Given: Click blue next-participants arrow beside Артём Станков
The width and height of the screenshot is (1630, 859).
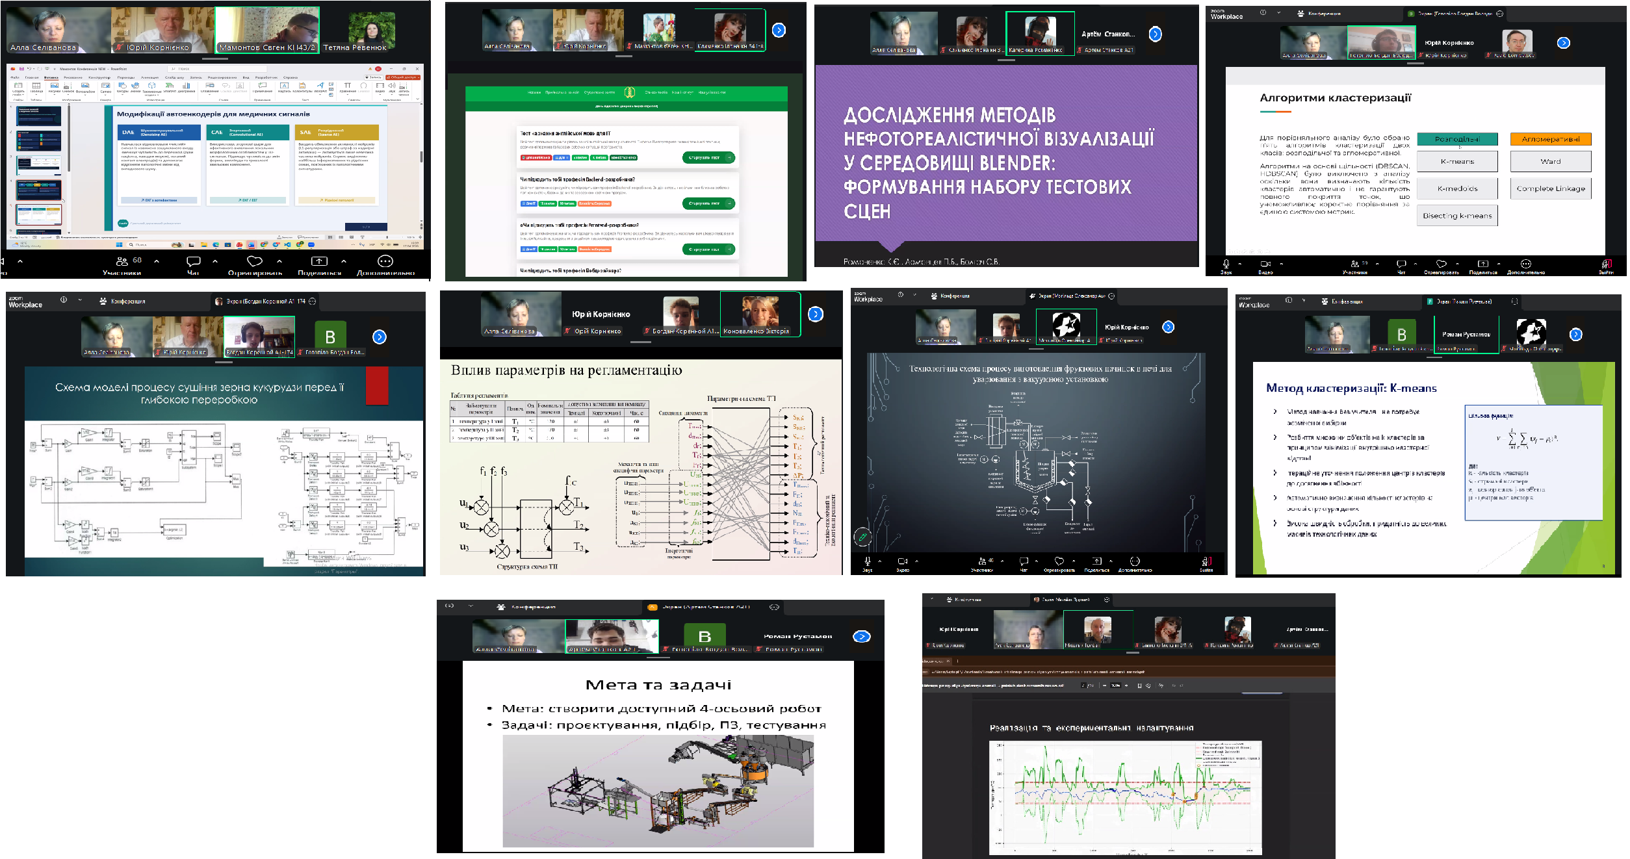Looking at the screenshot, I should [1154, 34].
